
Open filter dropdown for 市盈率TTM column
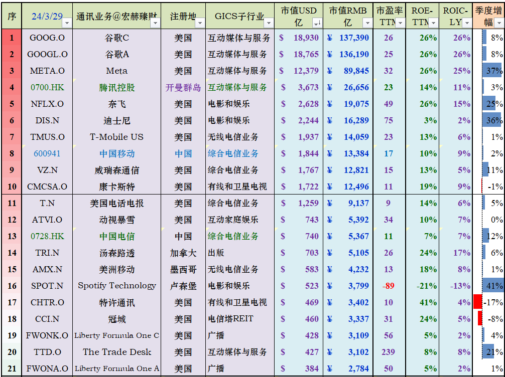click(x=400, y=23)
